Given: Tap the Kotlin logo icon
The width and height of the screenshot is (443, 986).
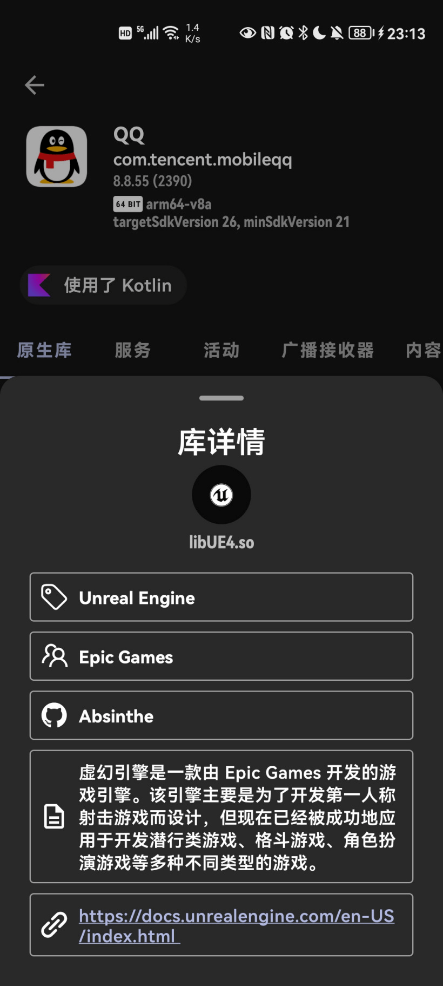Looking at the screenshot, I should (x=39, y=285).
